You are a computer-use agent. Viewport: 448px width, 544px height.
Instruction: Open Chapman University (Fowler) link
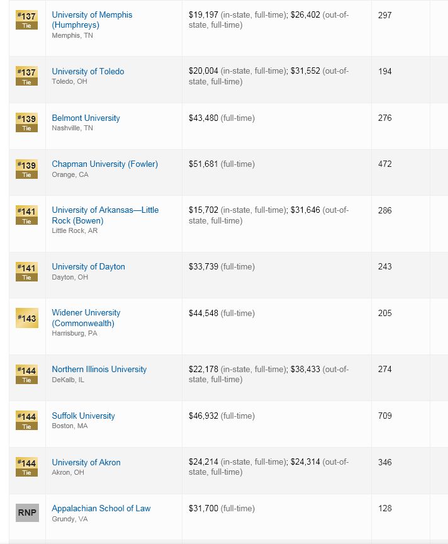point(104,164)
